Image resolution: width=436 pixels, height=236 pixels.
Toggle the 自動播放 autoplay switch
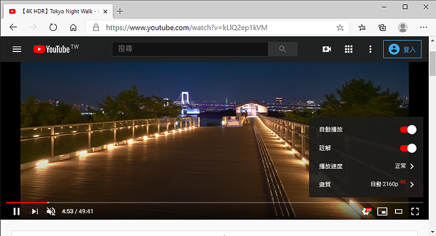[408, 129]
